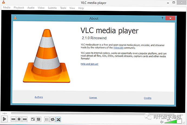Mute audio via speaker icon

162,122
